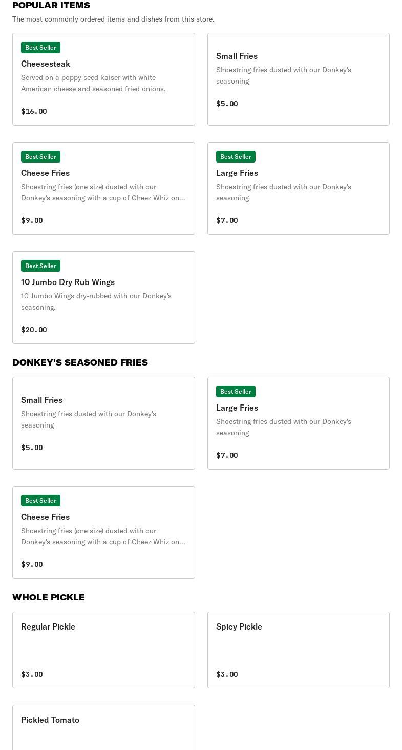Click the Popular Items section heading
402x750 pixels.
(51, 5)
